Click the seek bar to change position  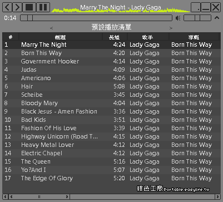pos(96,18)
